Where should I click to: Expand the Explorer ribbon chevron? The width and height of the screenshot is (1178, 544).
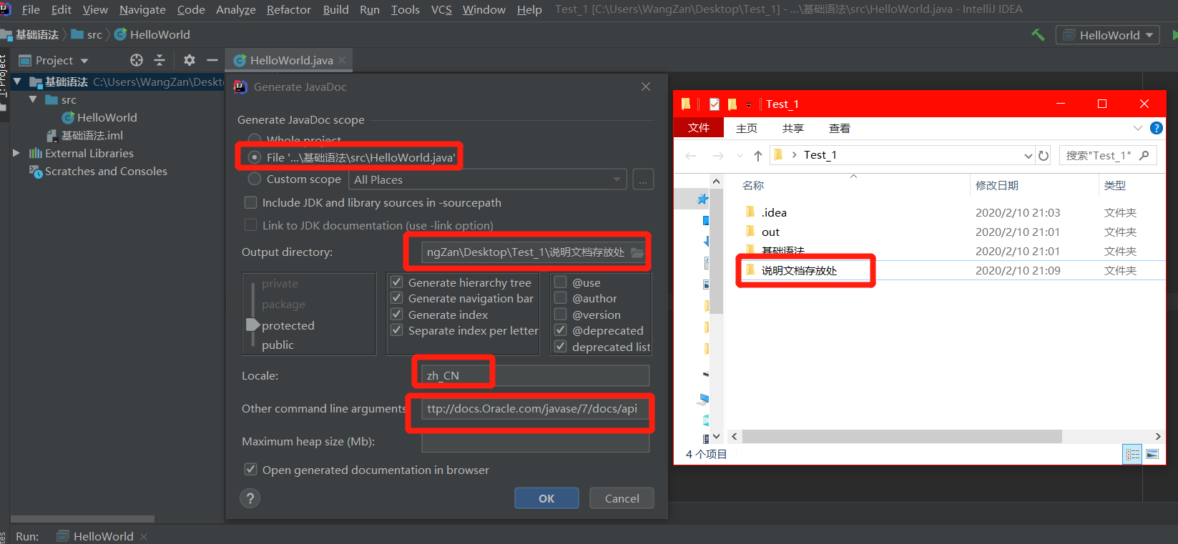1138,128
